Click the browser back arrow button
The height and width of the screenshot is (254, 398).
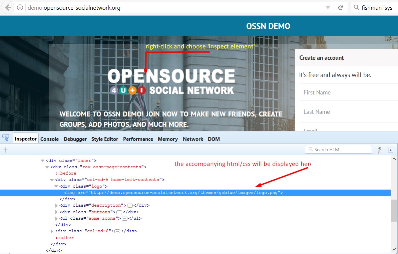(x=8, y=8)
